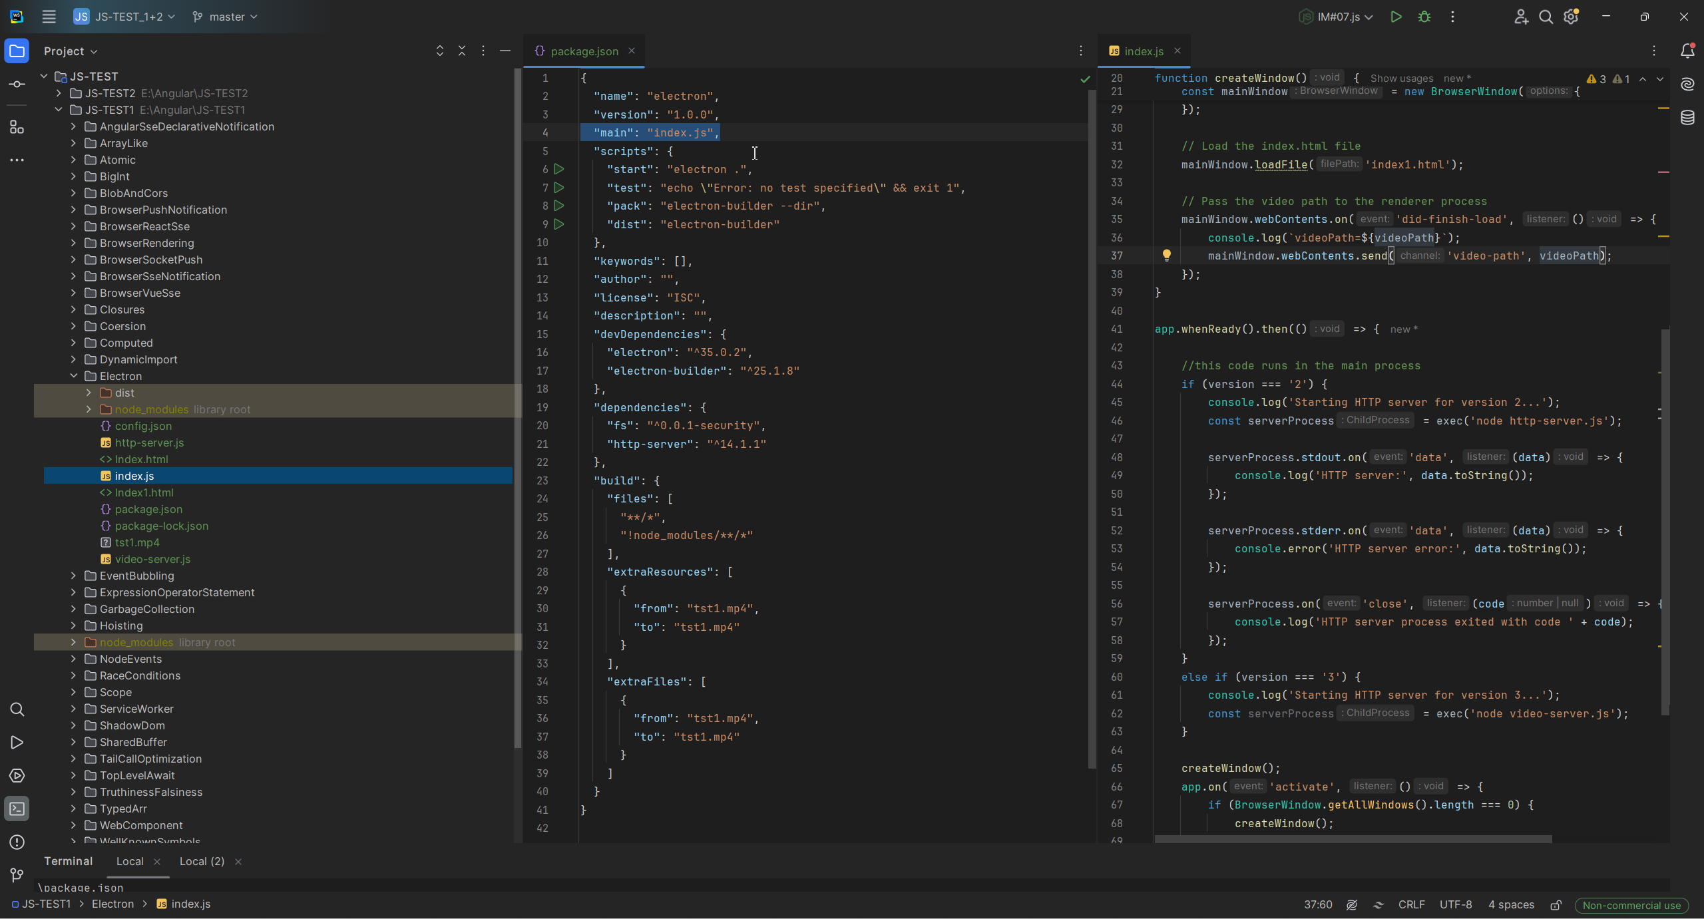Run the IM#07.js configuration with the play icon
Viewport: 1704px width, 919px height.
pyautogui.click(x=1396, y=17)
